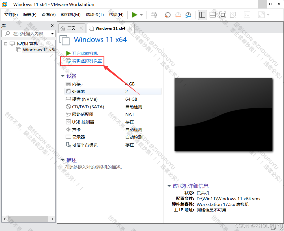Viewport: 284px width, 231px height.
Task: Click the library horizontal scrollbar right arrow
Action: pos(52,219)
